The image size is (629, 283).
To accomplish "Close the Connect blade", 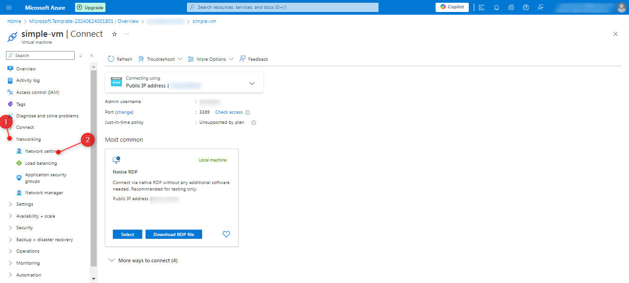I will click(x=616, y=34).
